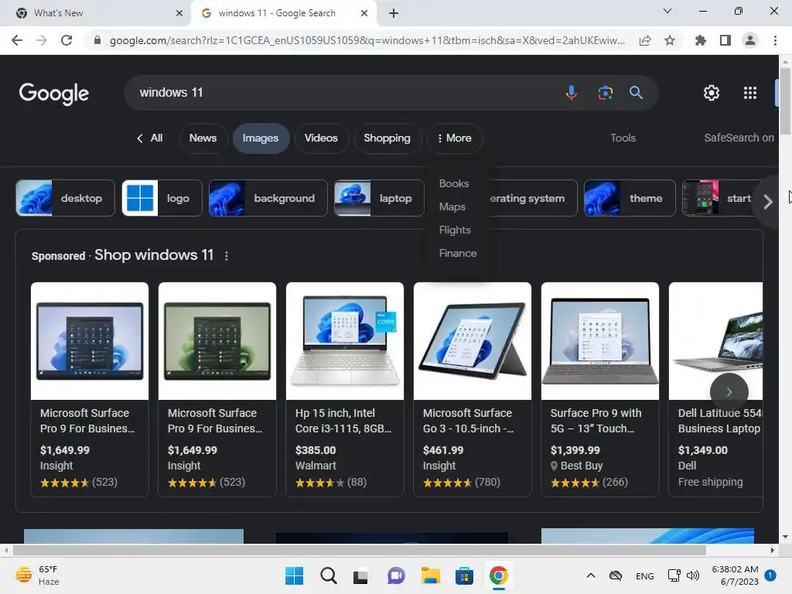
Task: Open the volume tray icon
Action: tap(693, 575)
